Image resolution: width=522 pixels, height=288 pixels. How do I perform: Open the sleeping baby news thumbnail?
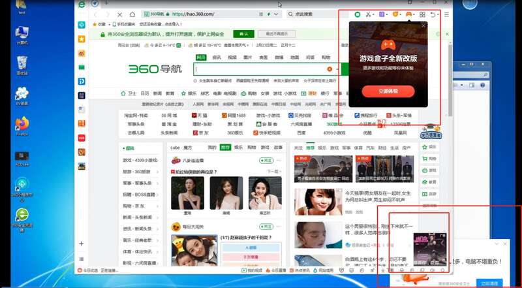318,235
